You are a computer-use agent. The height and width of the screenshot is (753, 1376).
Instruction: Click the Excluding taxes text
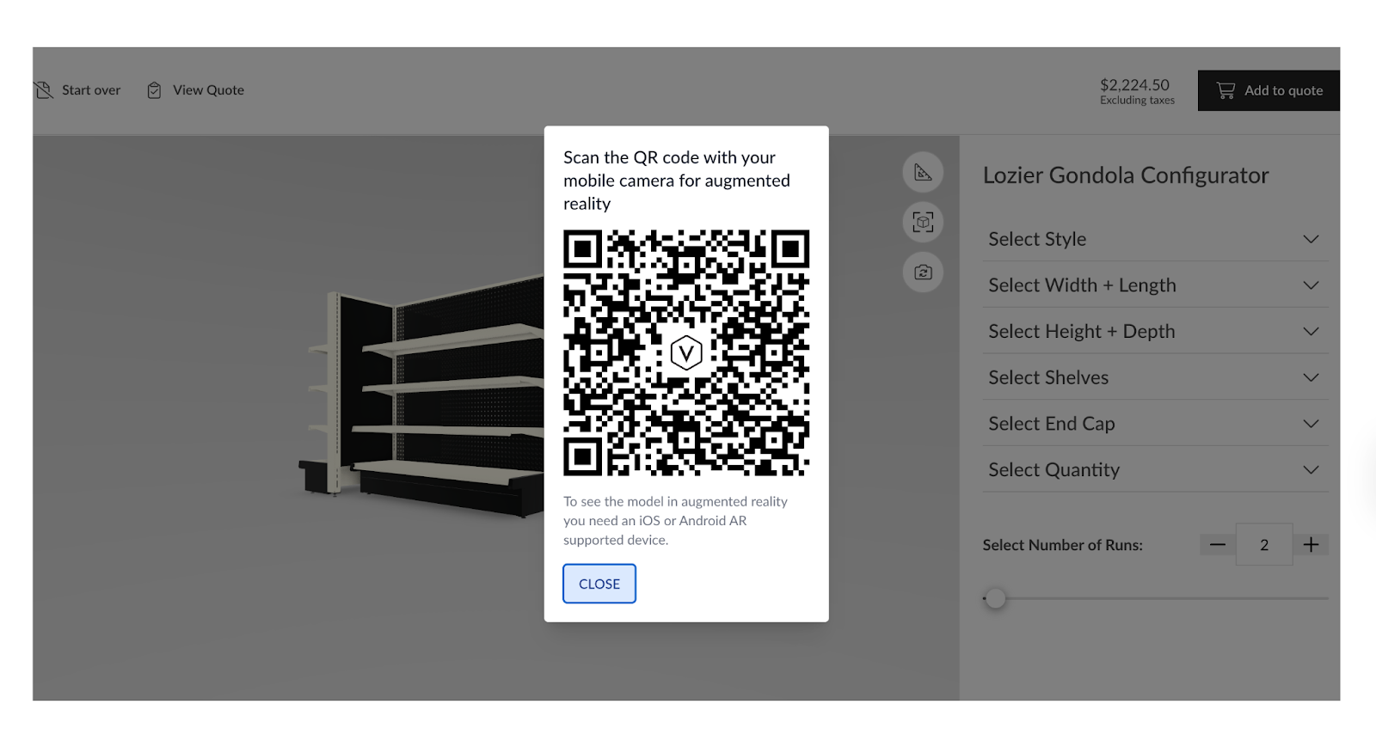click(1137, 101)
